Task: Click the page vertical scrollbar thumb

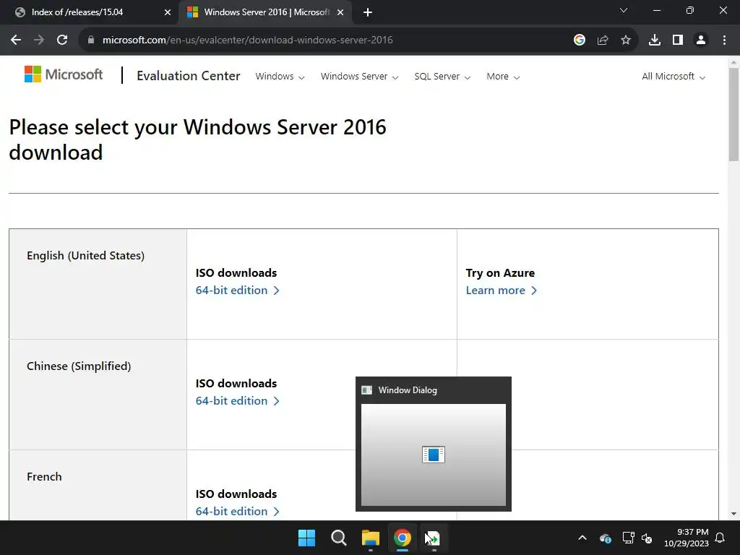Action: [733, 114]
